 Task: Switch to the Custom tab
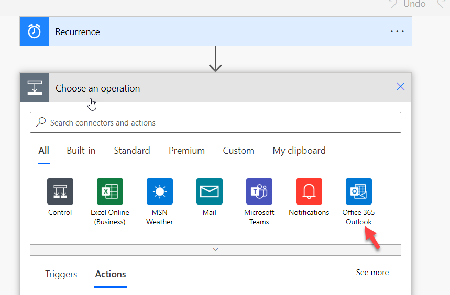(x=238, y=151)
